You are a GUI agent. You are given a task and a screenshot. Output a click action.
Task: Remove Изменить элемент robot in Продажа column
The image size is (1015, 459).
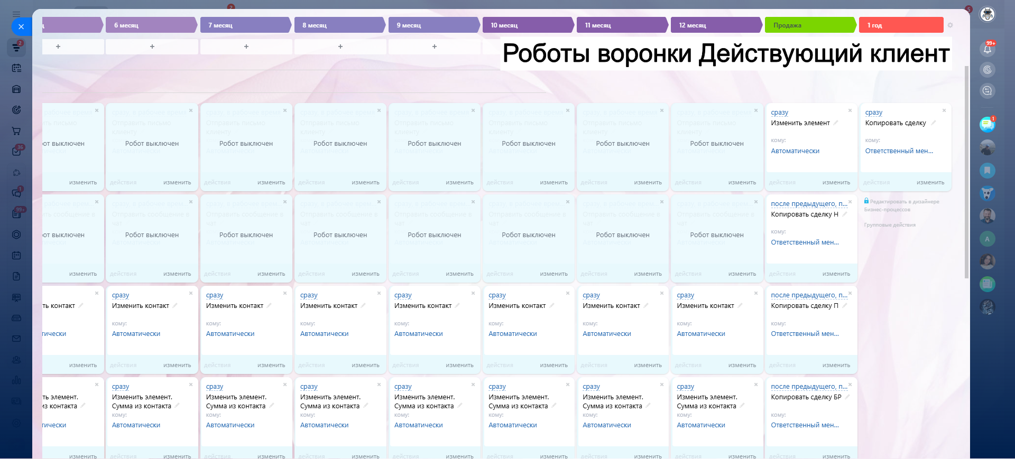(x=850, y=110)
